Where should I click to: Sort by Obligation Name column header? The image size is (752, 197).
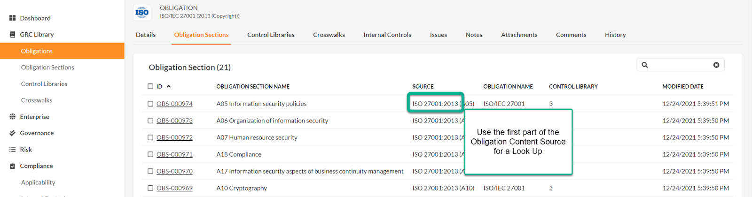click(508, 87)
